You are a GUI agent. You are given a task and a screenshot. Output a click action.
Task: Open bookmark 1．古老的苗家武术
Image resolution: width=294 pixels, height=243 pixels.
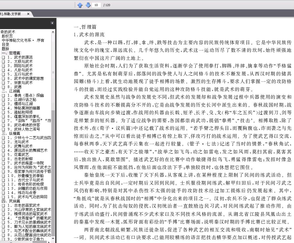tap(24, 205)
